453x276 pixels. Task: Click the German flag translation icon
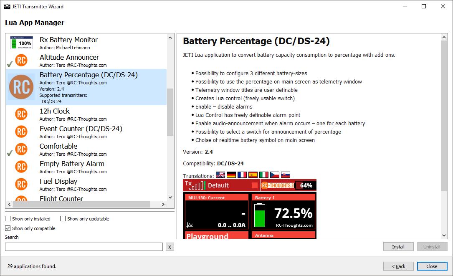(231, 175)
